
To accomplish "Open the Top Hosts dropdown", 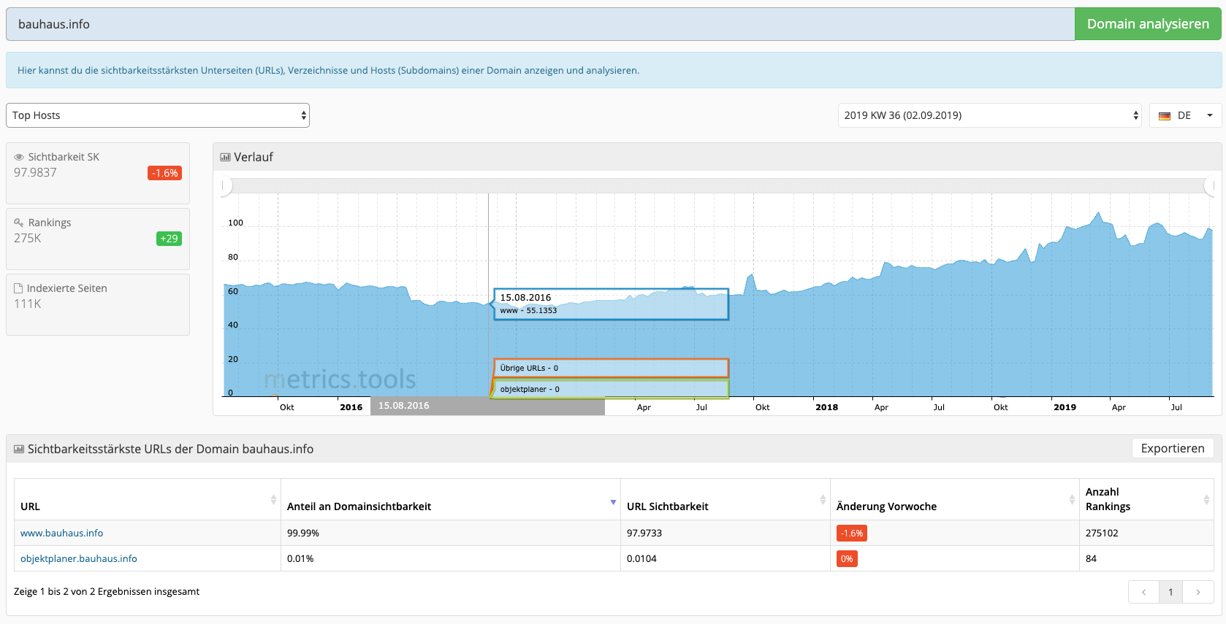I will 158,115.
